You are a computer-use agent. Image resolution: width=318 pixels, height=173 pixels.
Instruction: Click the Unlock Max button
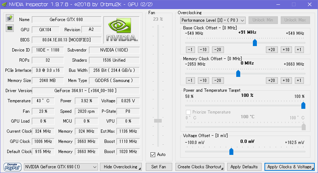pyautogui.click(x=295, y=20)
